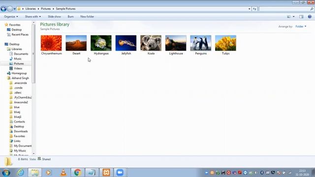Focus the search box
315x177 pixels.
click(284, 9)
